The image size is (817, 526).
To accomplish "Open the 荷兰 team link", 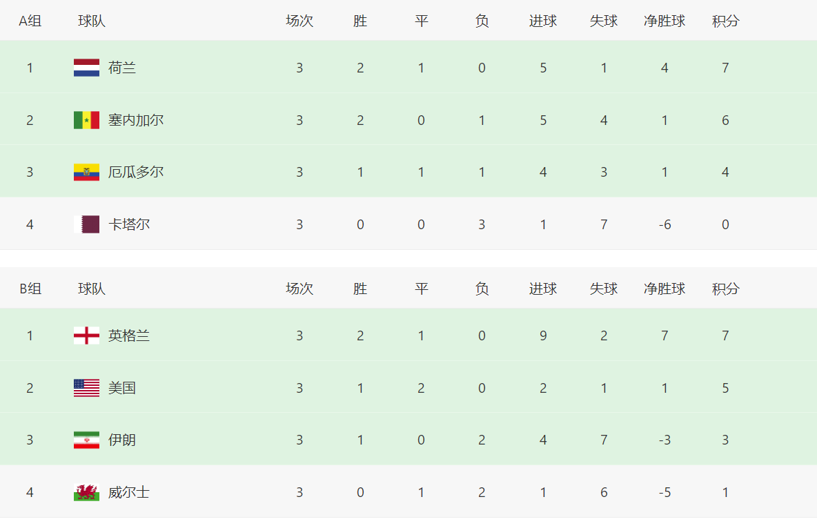I will point(122,68).
